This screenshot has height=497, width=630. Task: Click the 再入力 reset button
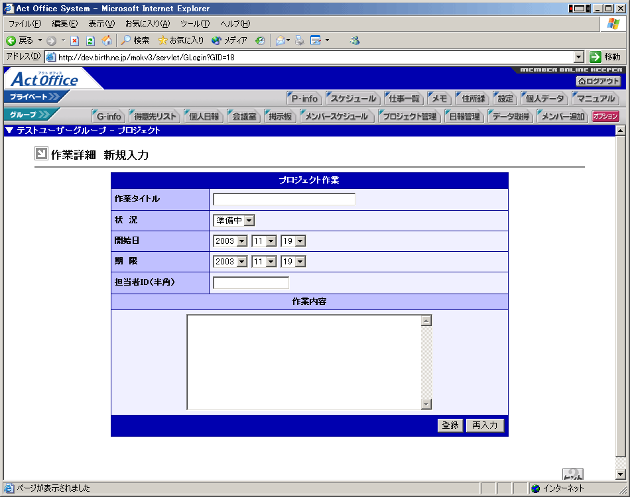[485, 425]
